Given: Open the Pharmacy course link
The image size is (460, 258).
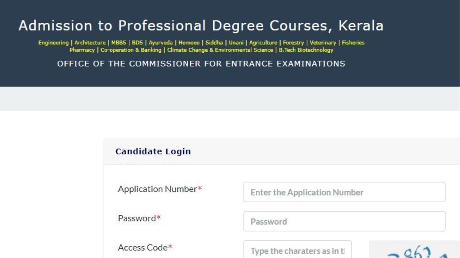Looking at the screenshot, I should point(82,50).
